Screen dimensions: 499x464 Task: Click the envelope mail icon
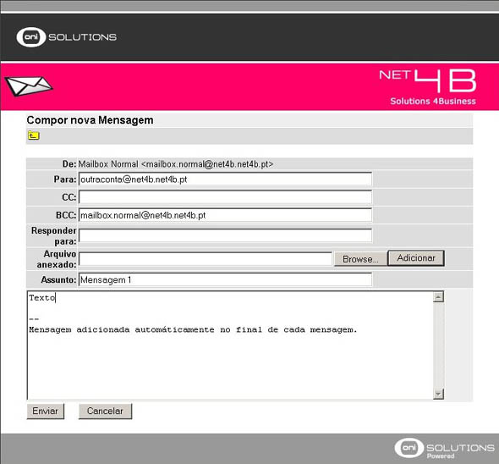[29, 86]
